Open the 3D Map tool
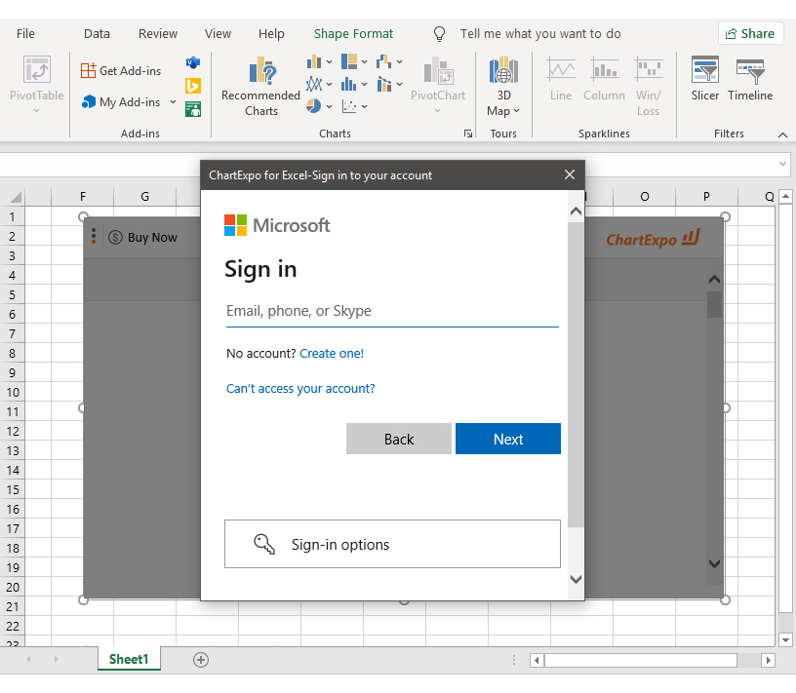The width and height of the screenshot is (796, 693). (x=503, y=87)
